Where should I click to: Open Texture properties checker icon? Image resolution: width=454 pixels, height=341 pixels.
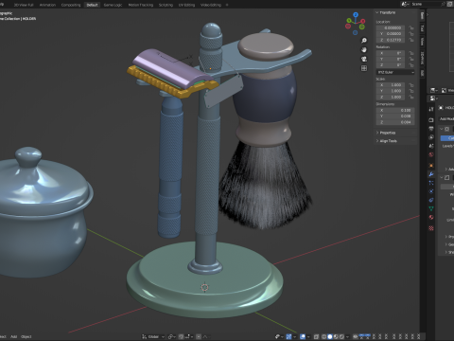click(431, 228)
